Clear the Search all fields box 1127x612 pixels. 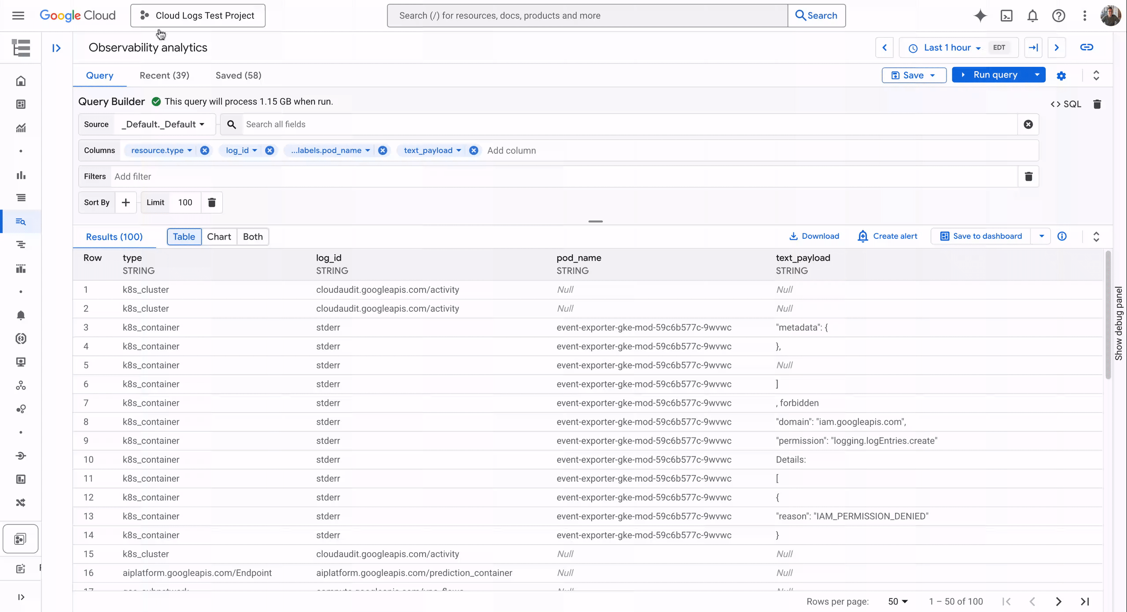[x=1028, y=124]
